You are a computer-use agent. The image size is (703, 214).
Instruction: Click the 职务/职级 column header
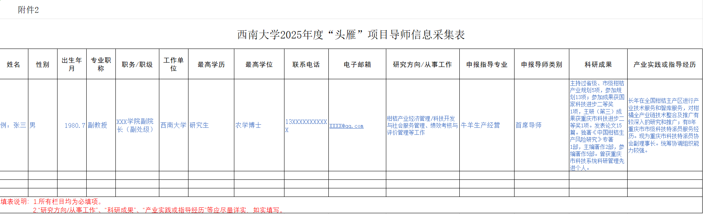coord(137,64)
